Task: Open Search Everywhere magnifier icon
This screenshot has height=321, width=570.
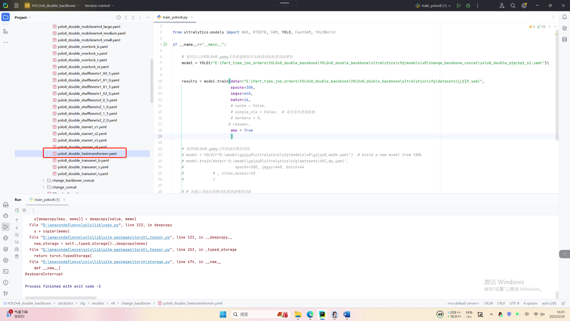Action: click(x=513, y=6)
